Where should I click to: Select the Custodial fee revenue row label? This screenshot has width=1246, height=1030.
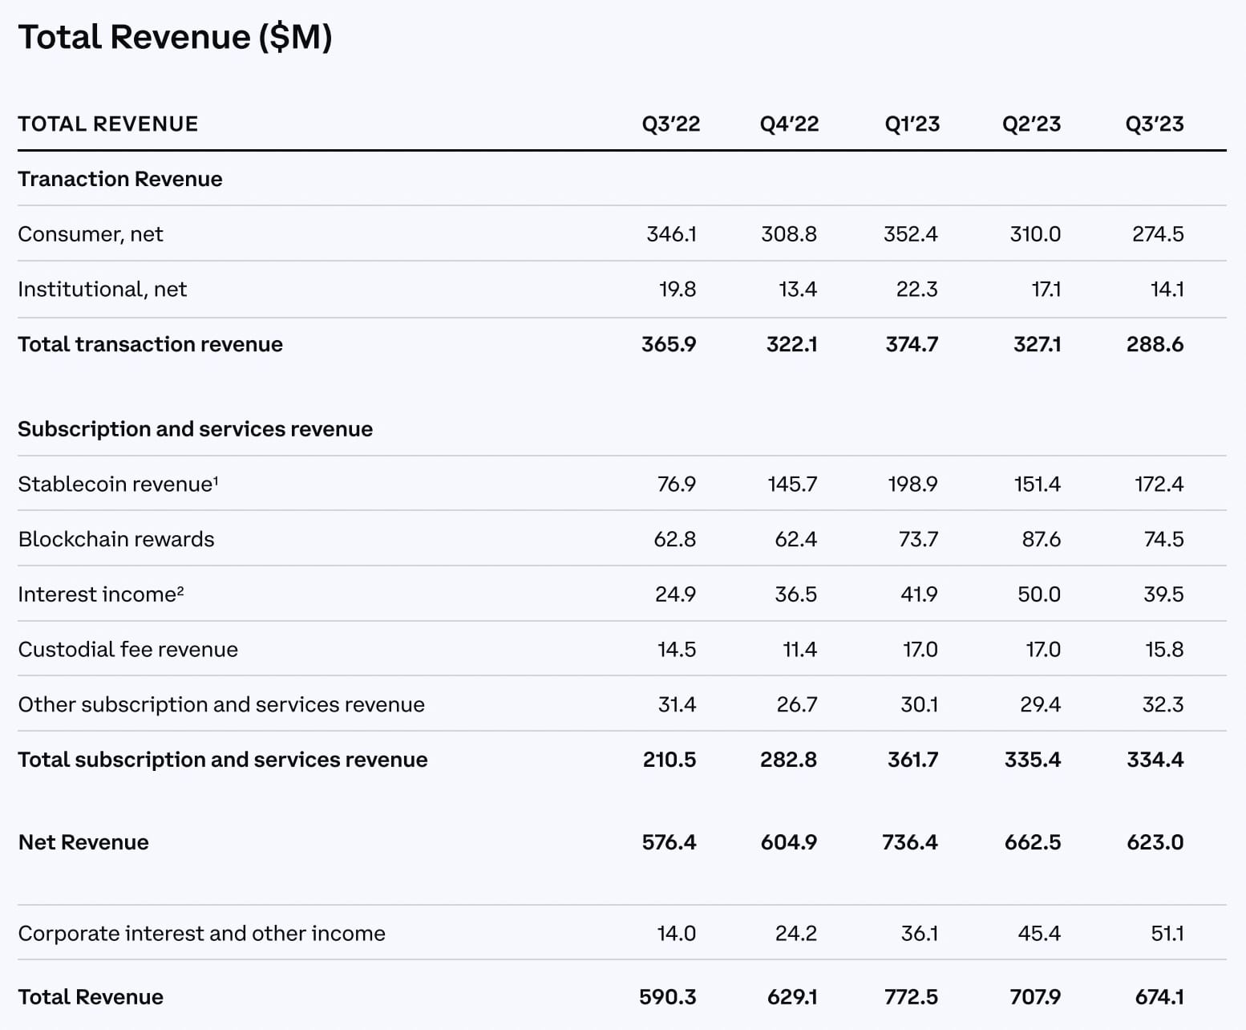(x=128, y=649)
